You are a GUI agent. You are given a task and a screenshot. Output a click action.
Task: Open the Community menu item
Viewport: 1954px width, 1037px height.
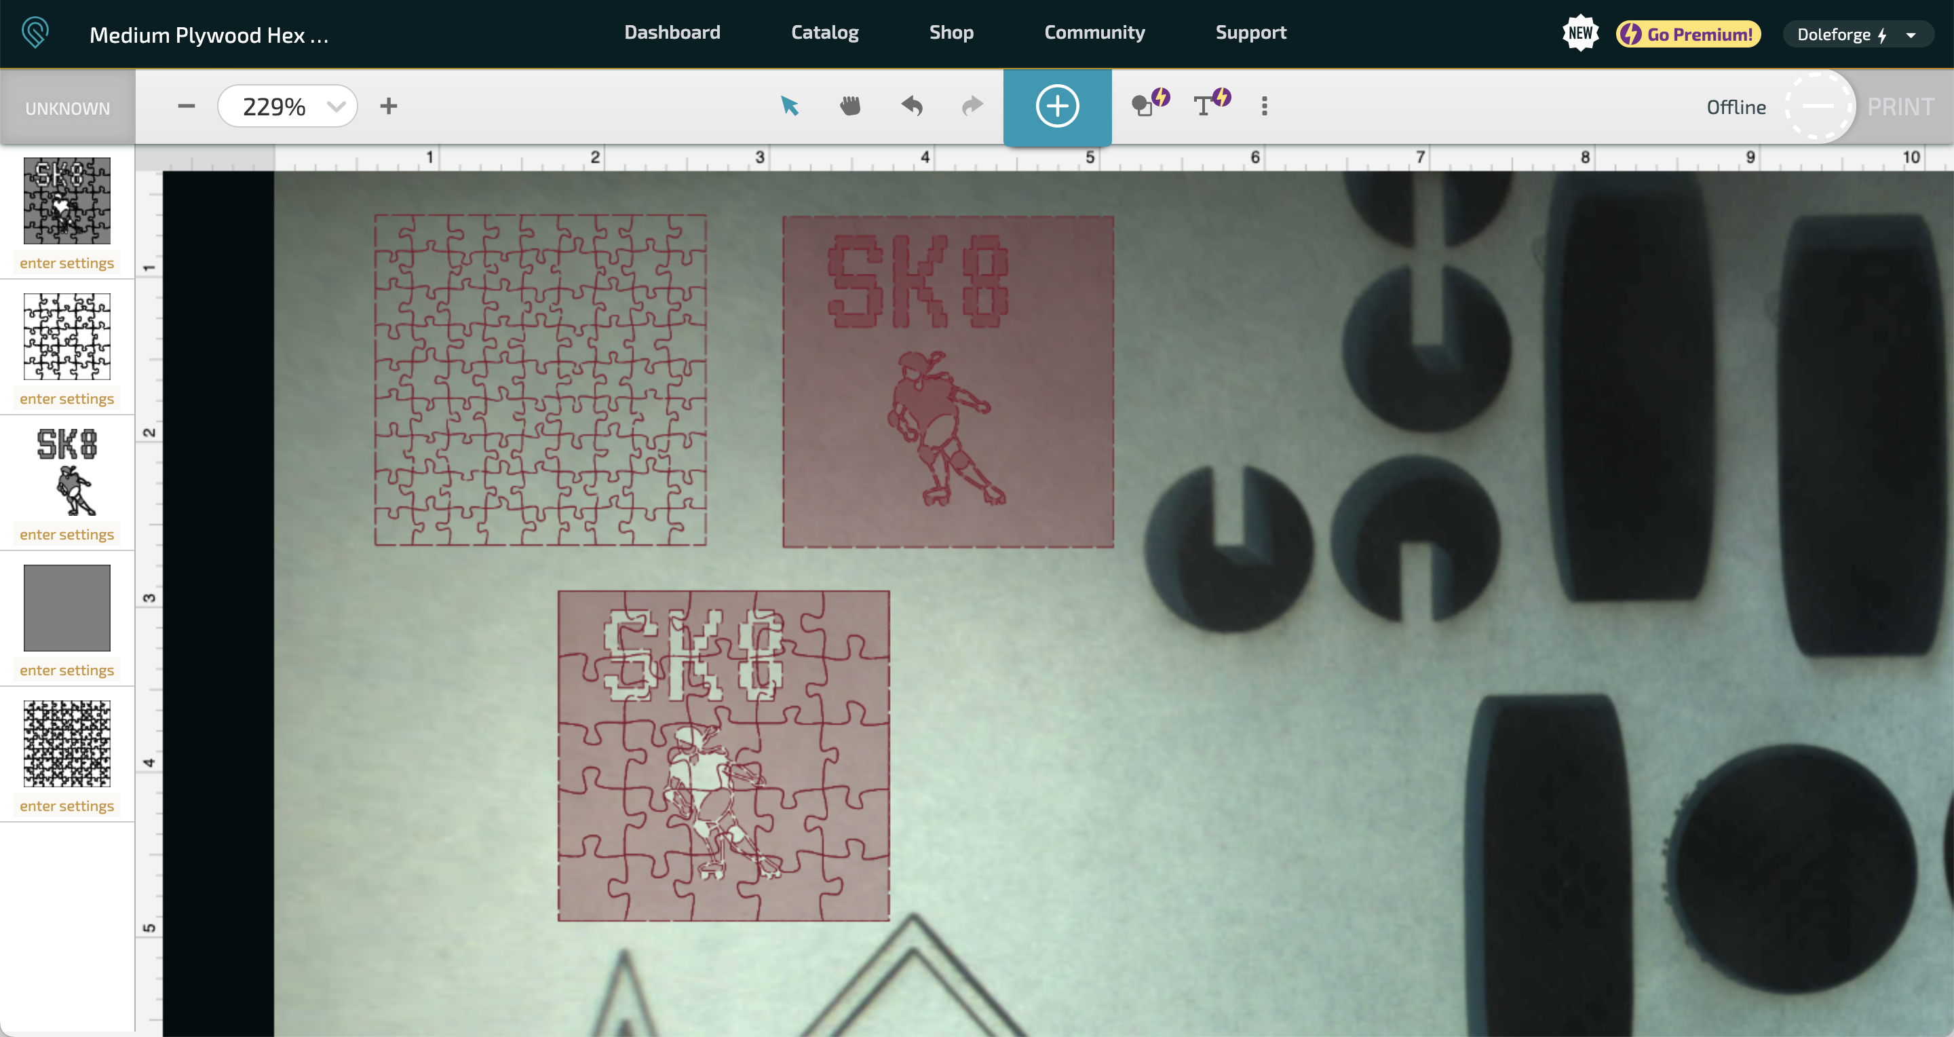point(1094,32)
